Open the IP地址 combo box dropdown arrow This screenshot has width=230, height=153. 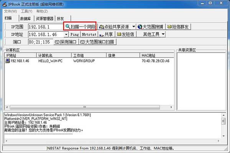coord(66,34)
